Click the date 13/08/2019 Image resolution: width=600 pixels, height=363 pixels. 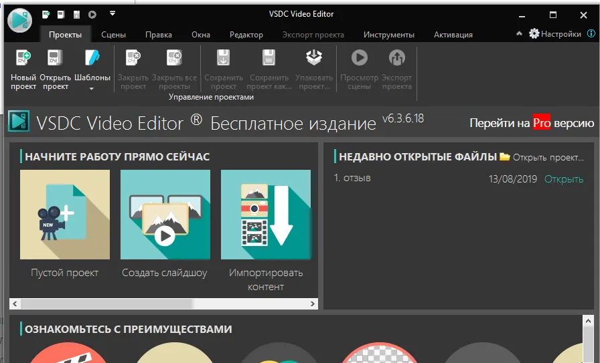point(513,178)
